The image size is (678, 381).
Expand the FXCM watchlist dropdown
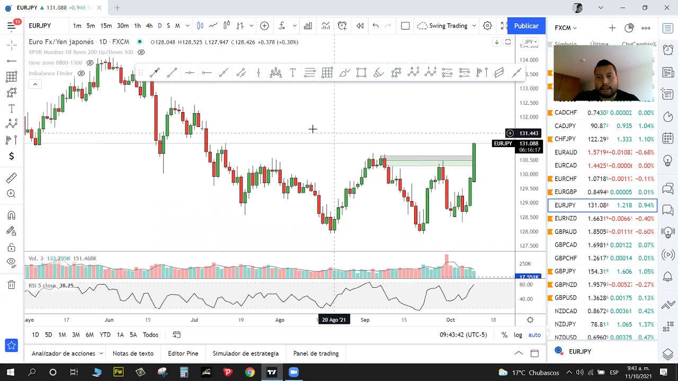click(x=566, y=28)
